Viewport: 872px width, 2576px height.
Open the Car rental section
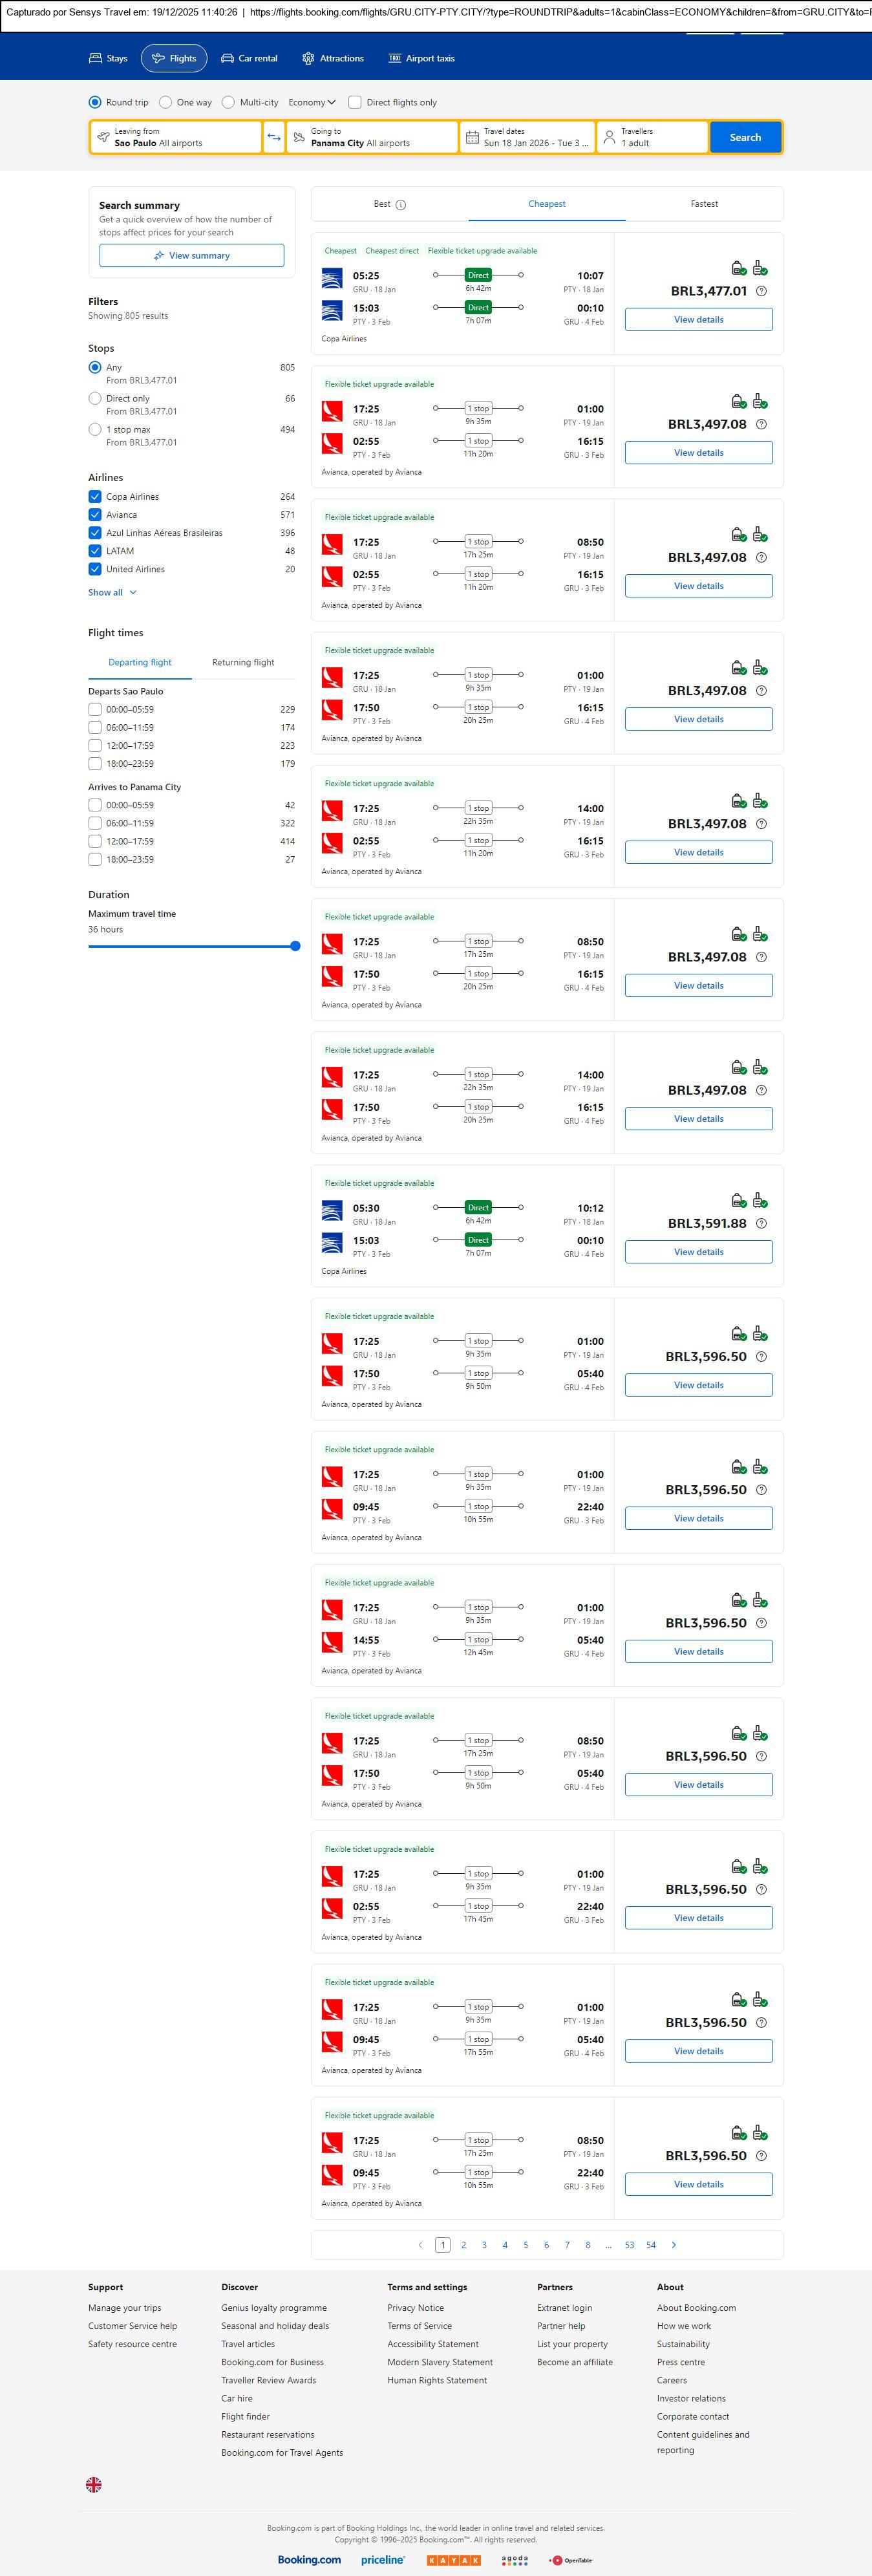[x=249, y=59]
